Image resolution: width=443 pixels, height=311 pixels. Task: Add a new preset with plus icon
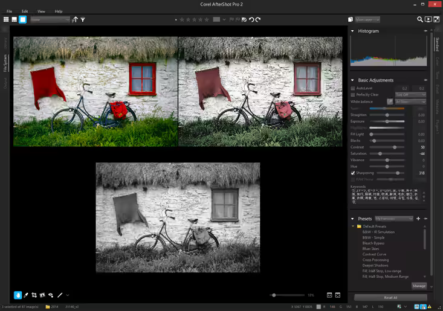pos(418,219)
